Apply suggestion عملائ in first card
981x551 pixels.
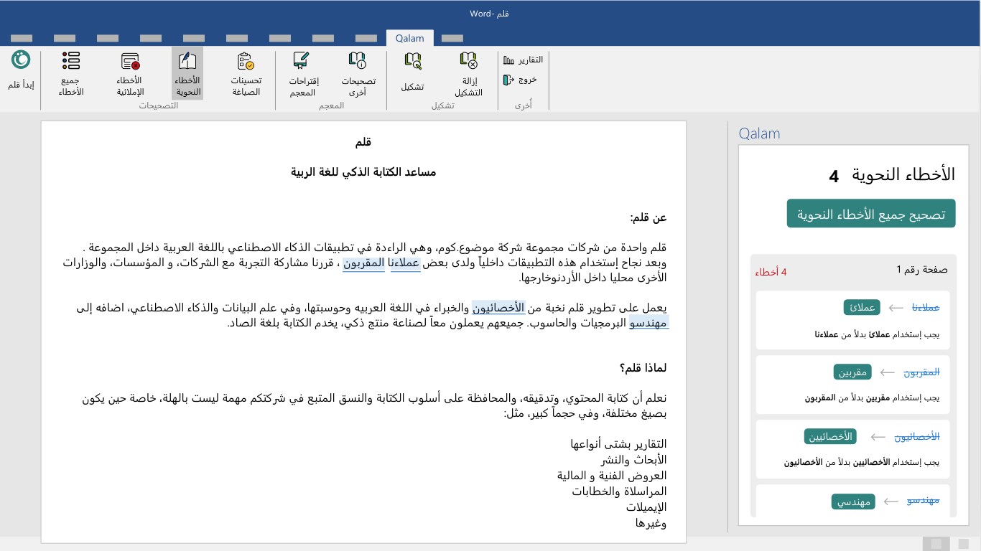pyautogui.click(x=862, y=308)
